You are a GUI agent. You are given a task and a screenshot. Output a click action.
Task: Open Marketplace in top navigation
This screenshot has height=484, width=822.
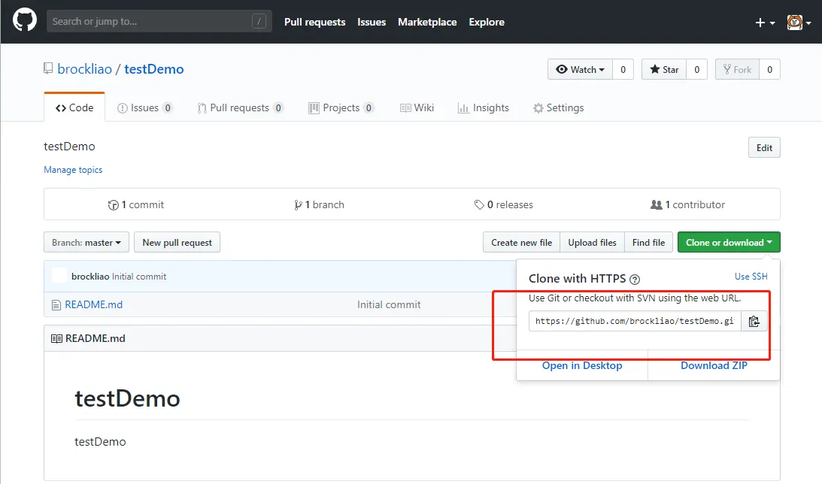pyautogui.click(x=427, y=22)
